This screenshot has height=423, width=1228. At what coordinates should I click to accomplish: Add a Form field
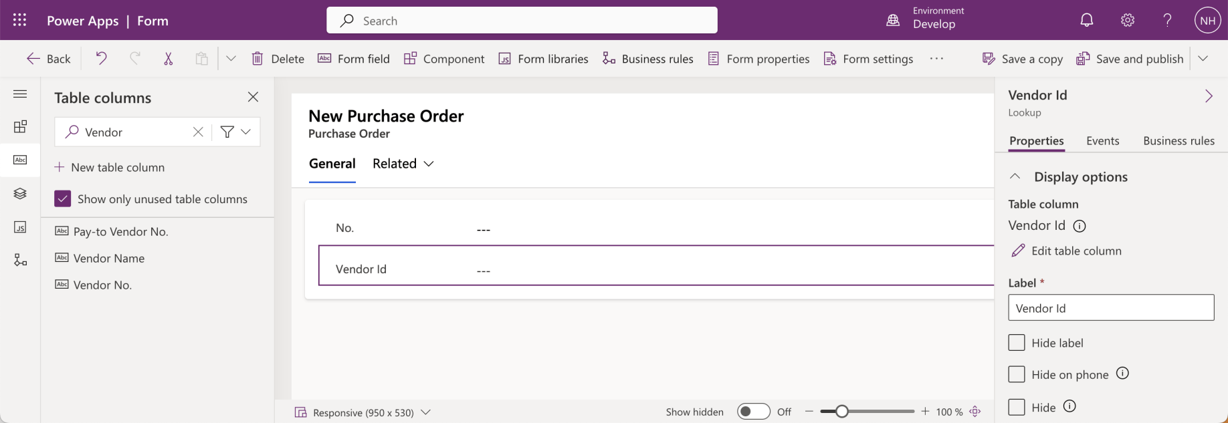coord(353,59)
